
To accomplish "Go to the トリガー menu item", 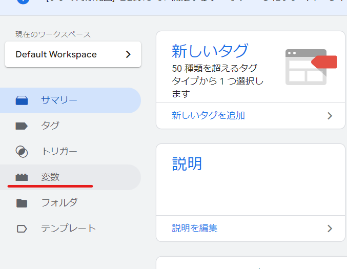I will [59, 152].
